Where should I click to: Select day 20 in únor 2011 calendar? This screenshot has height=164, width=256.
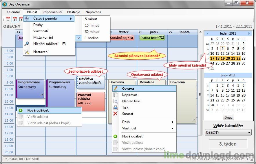[x=244, y=95]
